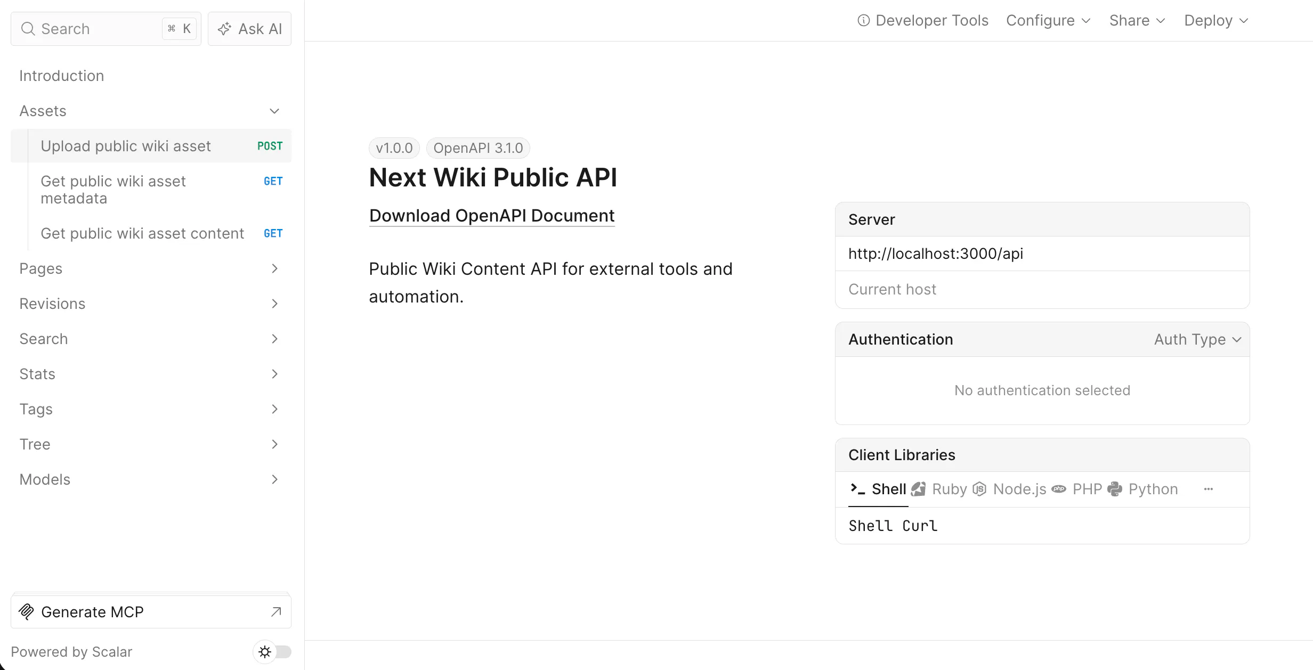Viewport: 1313px width, 670px height.
Task: Click the Server panel header
Action: (x=1042, y=219)
